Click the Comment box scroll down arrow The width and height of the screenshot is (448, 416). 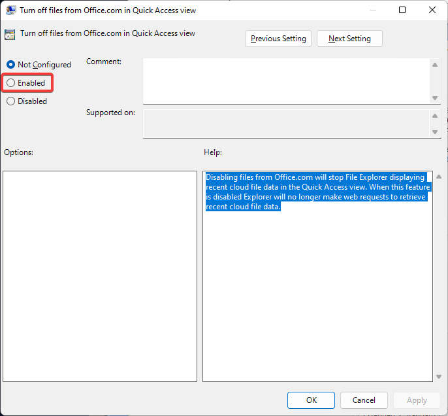[435, 98]
